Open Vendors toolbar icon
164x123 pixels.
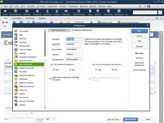(x=57, y=12)
